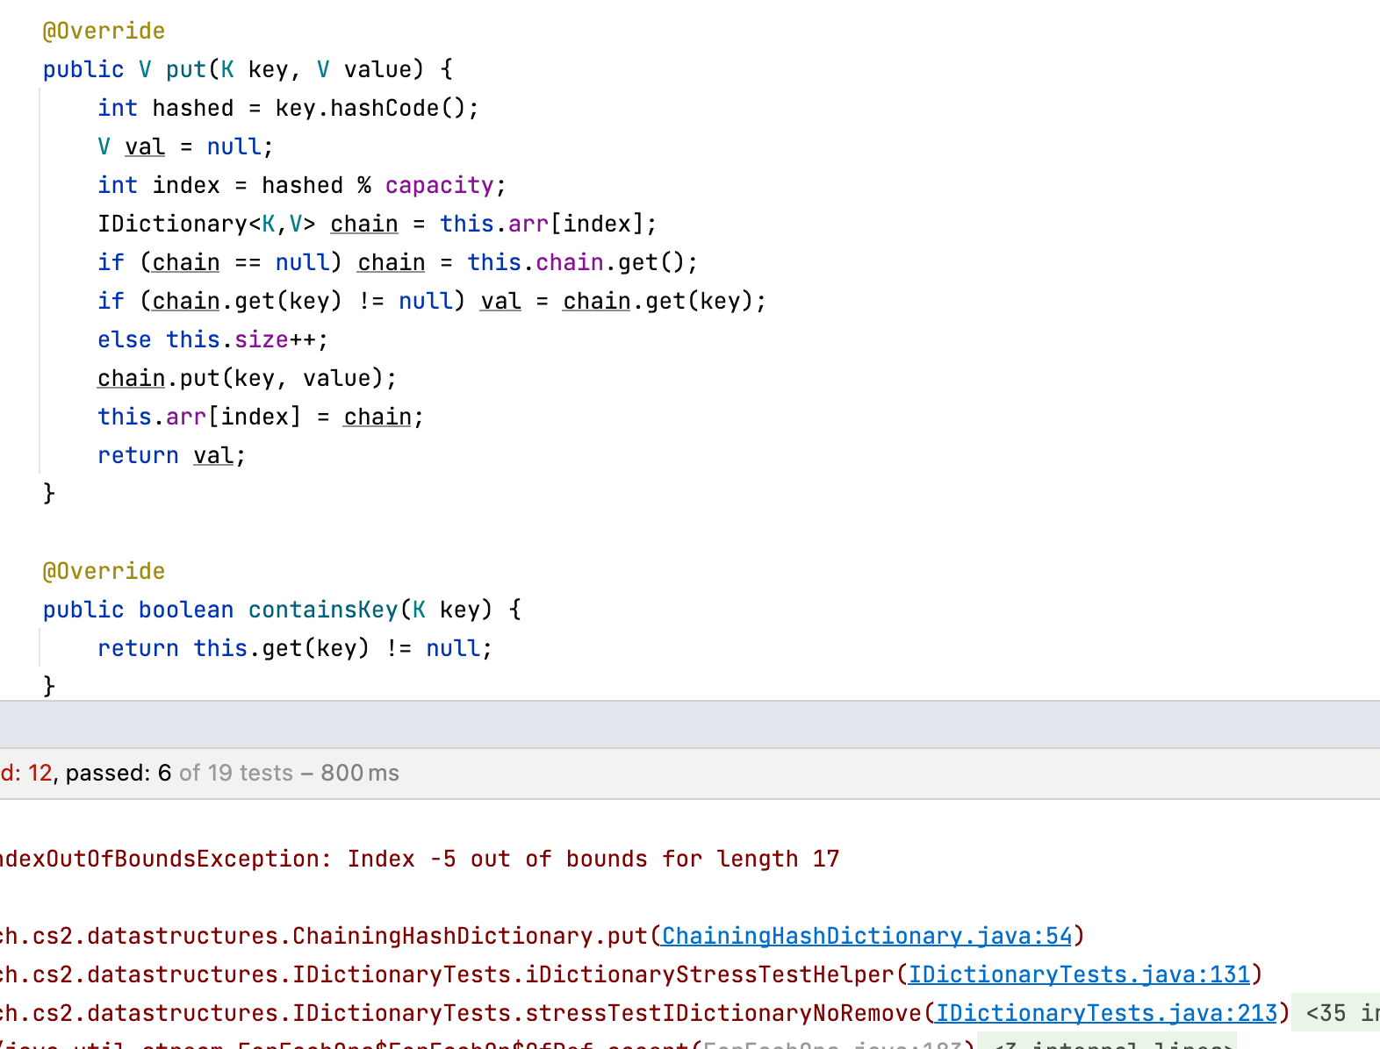Follow the IDictionaryTests.java:213 stack trace link
The height and width of the screenshot is (1049, 1380).
pyautogui.click(x=1106, y=1013)
